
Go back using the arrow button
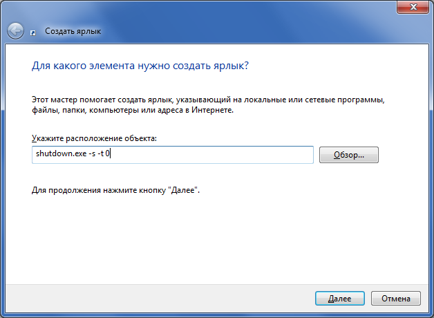(x=15, y=31)
